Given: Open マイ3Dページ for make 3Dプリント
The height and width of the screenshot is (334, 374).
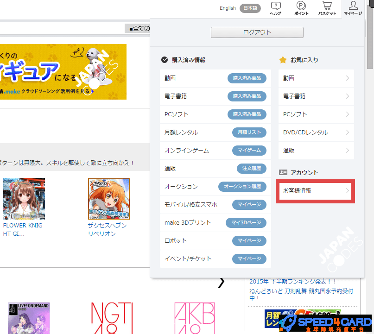Looking at the screenshot, I should point(246,223).
